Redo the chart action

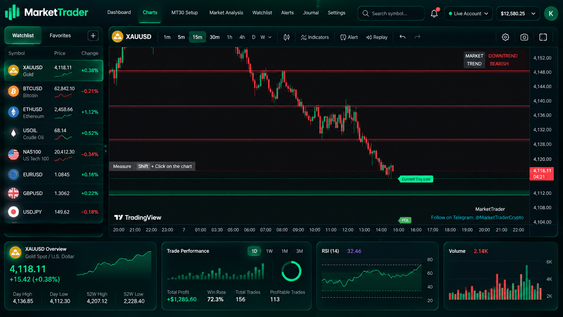tap(417, 37)
